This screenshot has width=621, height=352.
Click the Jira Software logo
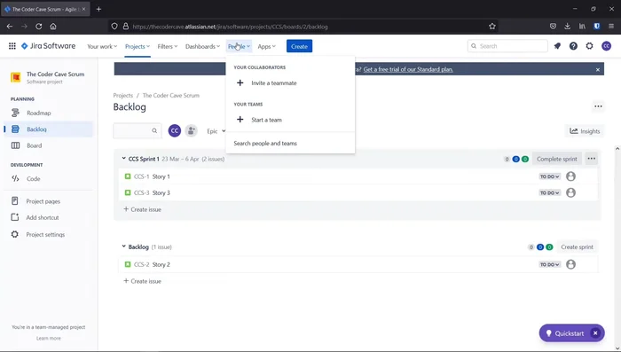coord(48,46)
